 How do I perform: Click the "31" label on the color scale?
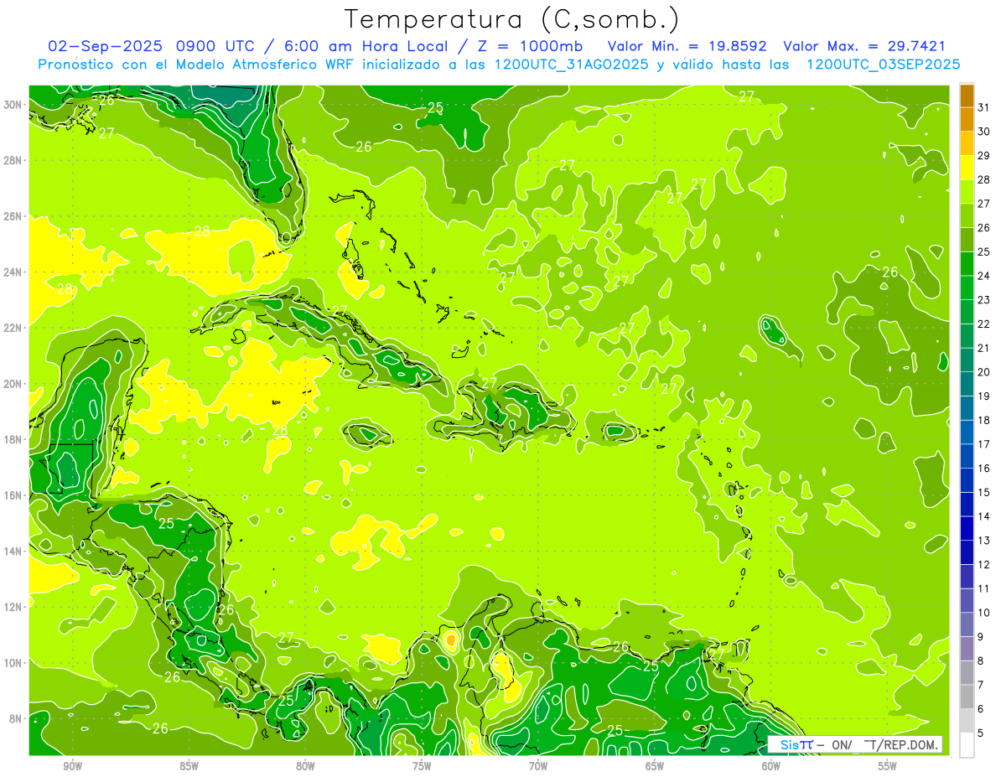coord(984,107)
